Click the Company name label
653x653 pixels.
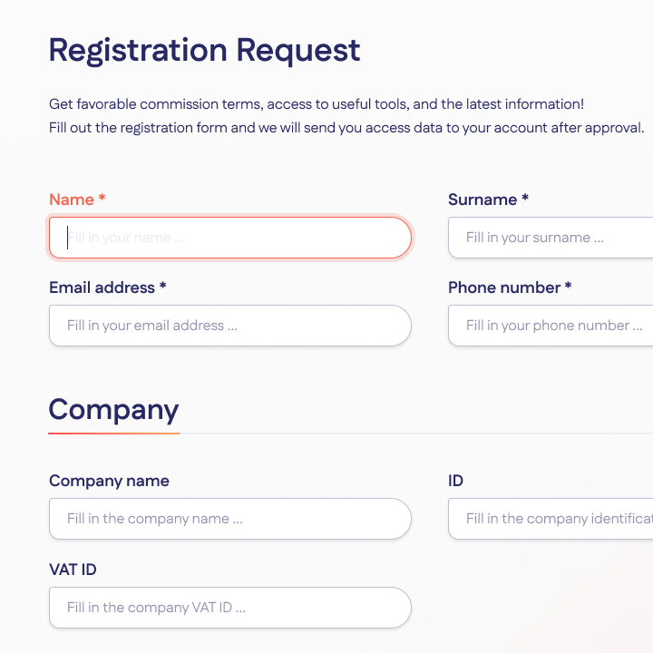[x=109, y=481]
